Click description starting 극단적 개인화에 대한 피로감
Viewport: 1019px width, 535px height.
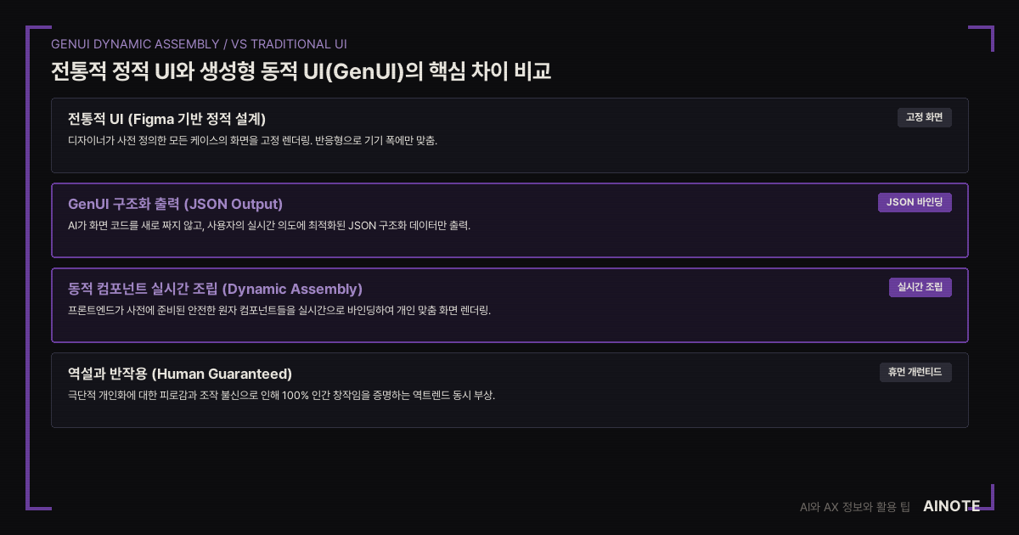point(281,396)
